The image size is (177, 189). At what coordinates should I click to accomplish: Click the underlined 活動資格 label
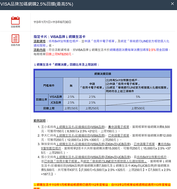pos(40,41)
